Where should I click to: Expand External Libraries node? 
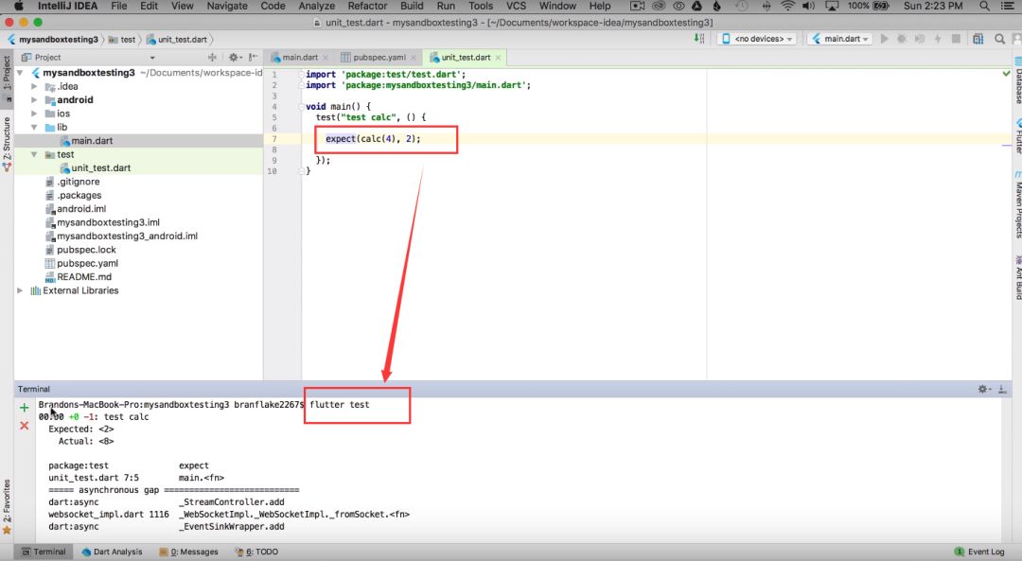tap(20, 291)
